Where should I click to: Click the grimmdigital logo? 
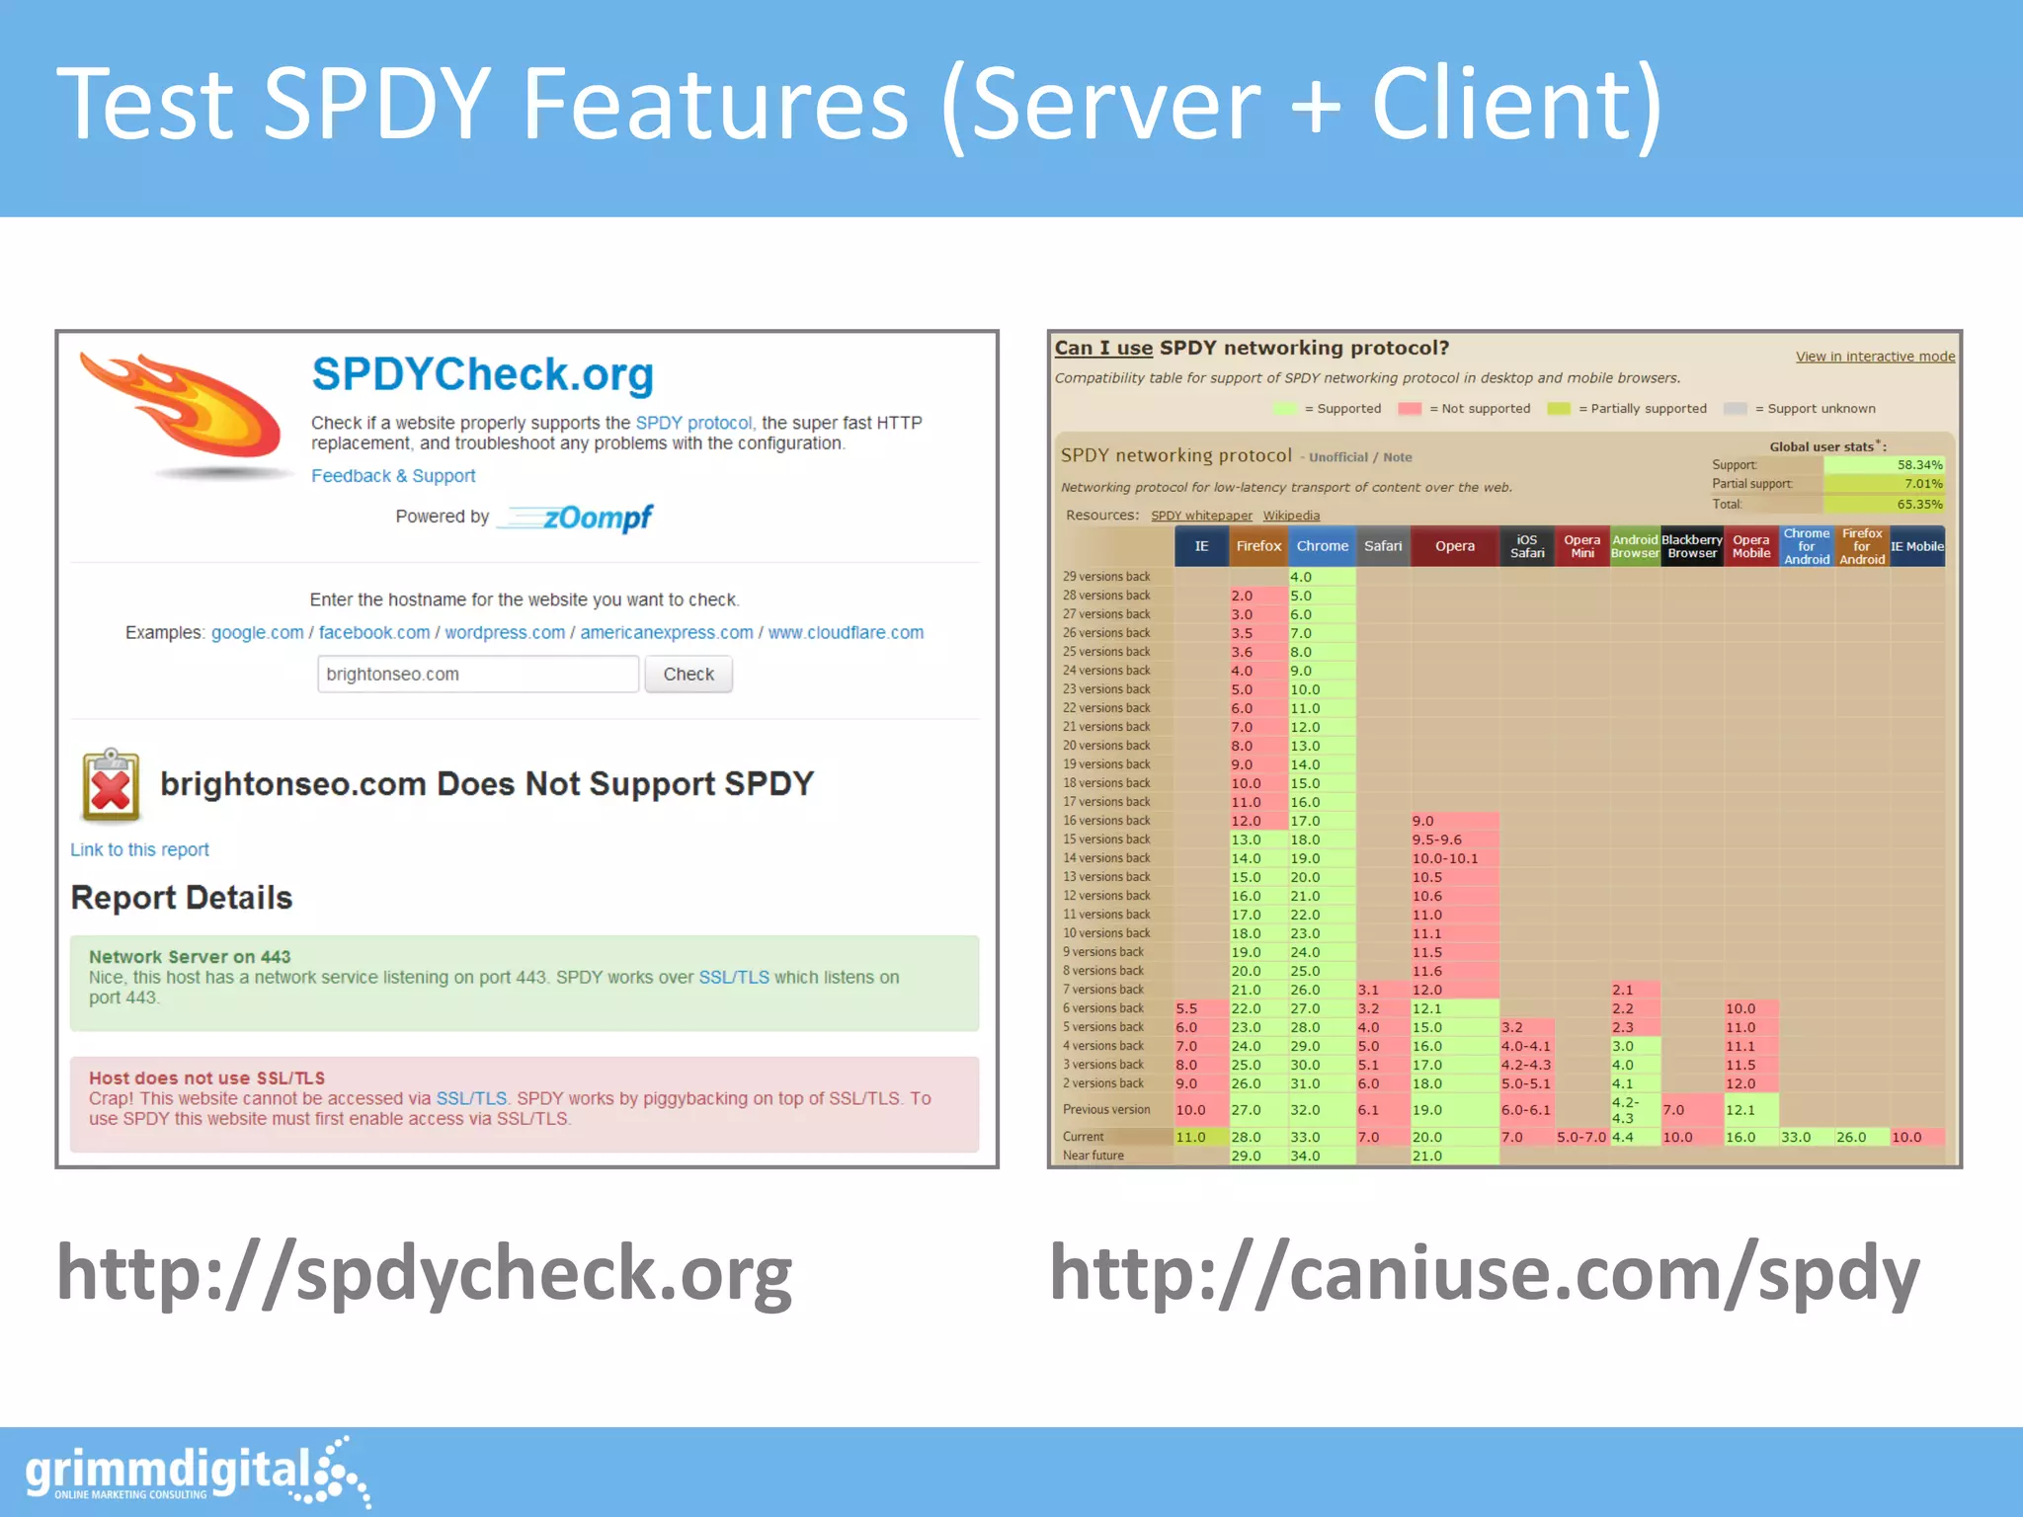tap(198, 1472)
